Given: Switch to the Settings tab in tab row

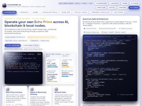Looking at the screenshot, I should (118, 12).
